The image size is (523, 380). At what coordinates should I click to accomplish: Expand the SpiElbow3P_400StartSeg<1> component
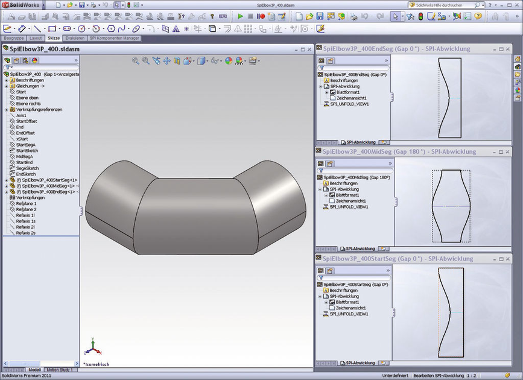[x=7, y=180]
